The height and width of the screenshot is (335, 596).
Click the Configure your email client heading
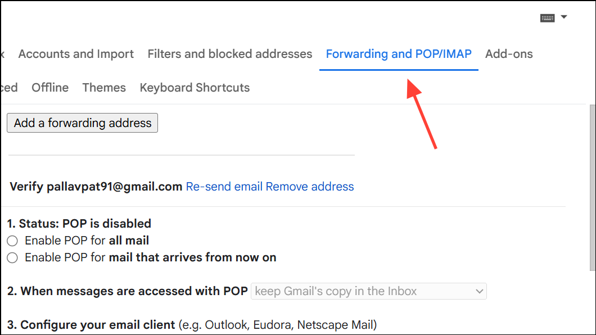(x=91, y=325)
